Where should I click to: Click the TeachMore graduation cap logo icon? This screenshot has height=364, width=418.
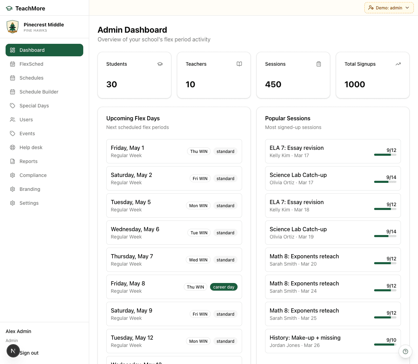point(9,8)
